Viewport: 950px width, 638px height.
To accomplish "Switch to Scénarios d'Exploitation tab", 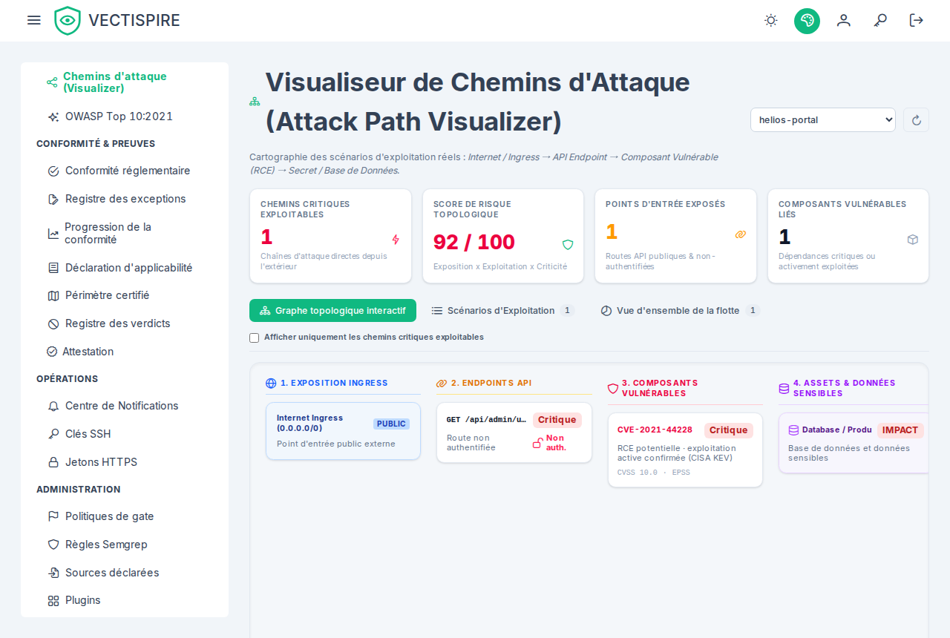I will coord(502,311).
